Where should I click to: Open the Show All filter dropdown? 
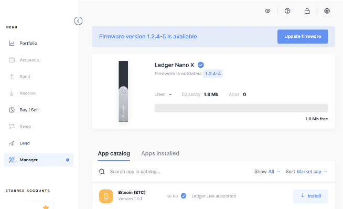[267, 172]
